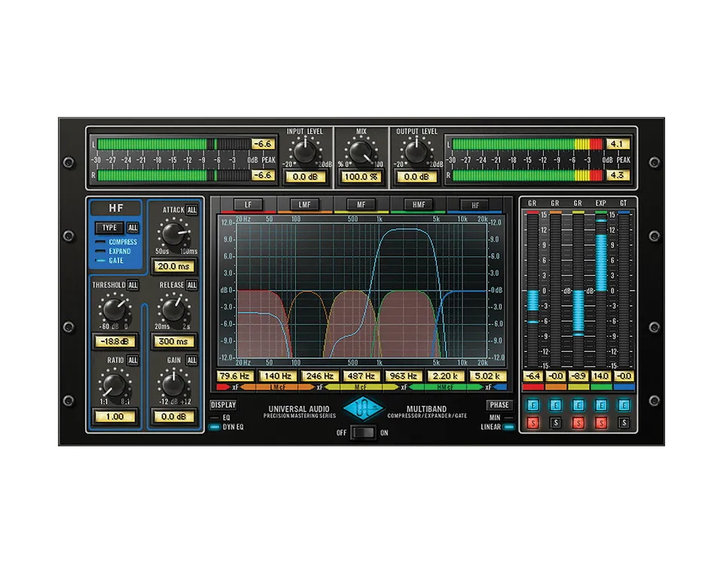723x568 pixels.
Task: Click the PHASE button
Action: 500,405
